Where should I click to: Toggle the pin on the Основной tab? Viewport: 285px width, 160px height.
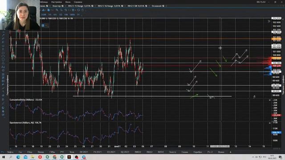163,6
